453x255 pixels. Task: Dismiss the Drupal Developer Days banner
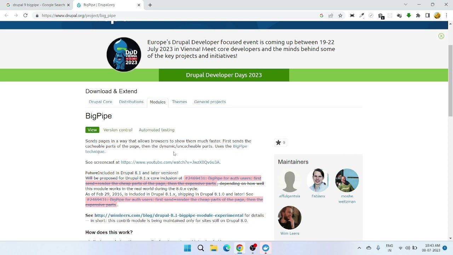click(x=441, y=36)
